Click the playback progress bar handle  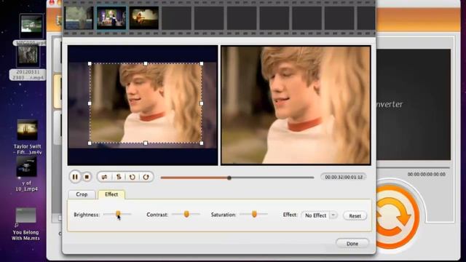click(x=229, y=178)
